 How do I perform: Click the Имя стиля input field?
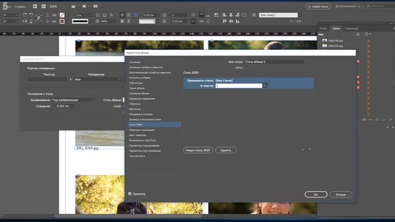[274, 62]
